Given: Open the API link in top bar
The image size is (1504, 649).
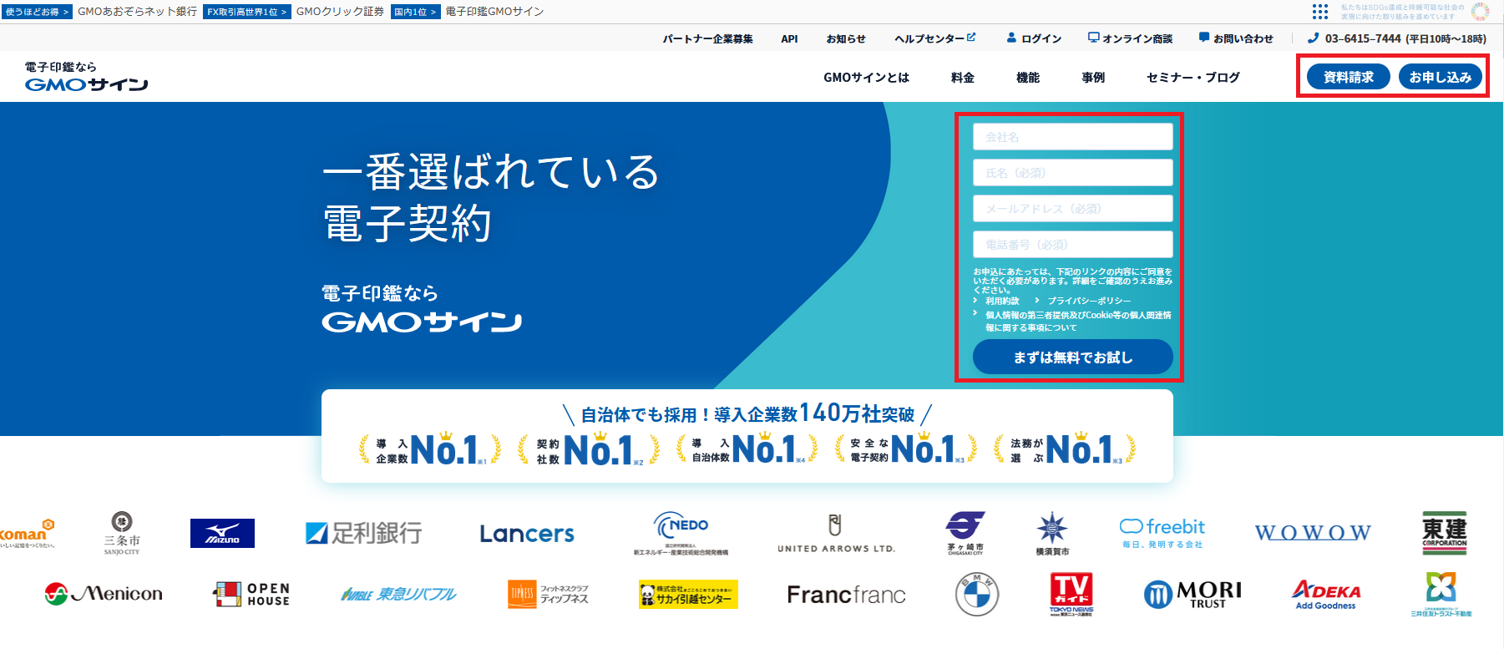Looking at the screenshot, I should click(789, 38).
